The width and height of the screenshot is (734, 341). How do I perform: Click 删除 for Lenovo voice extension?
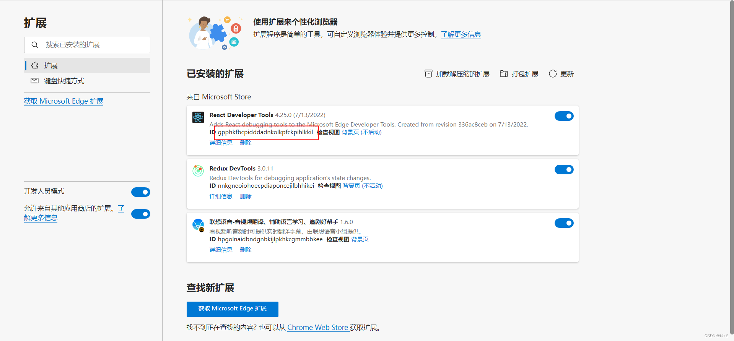[x=246, y=250]
